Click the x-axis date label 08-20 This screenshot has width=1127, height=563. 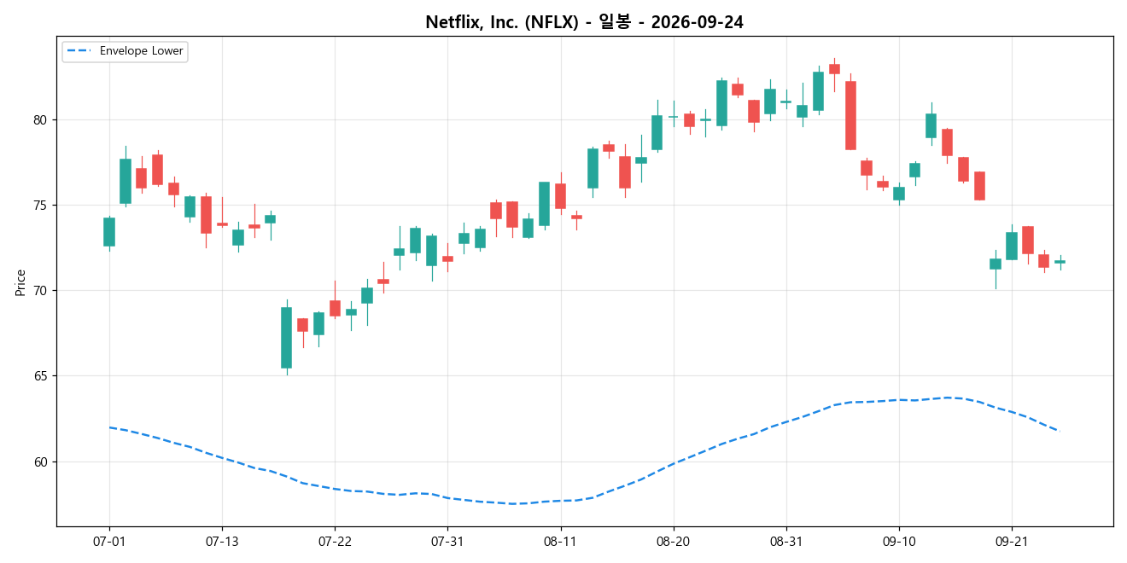point(673,541)
